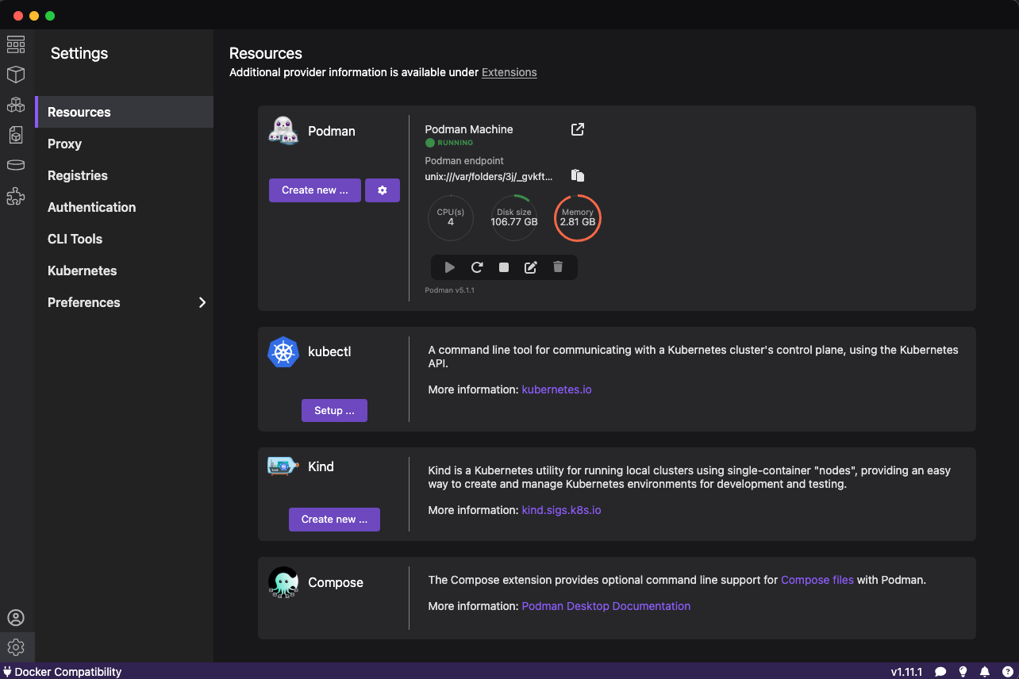This screenshot has height=679, width=1019.
Task: Click the Podman endpoint label
Action: tap(464, 160)
